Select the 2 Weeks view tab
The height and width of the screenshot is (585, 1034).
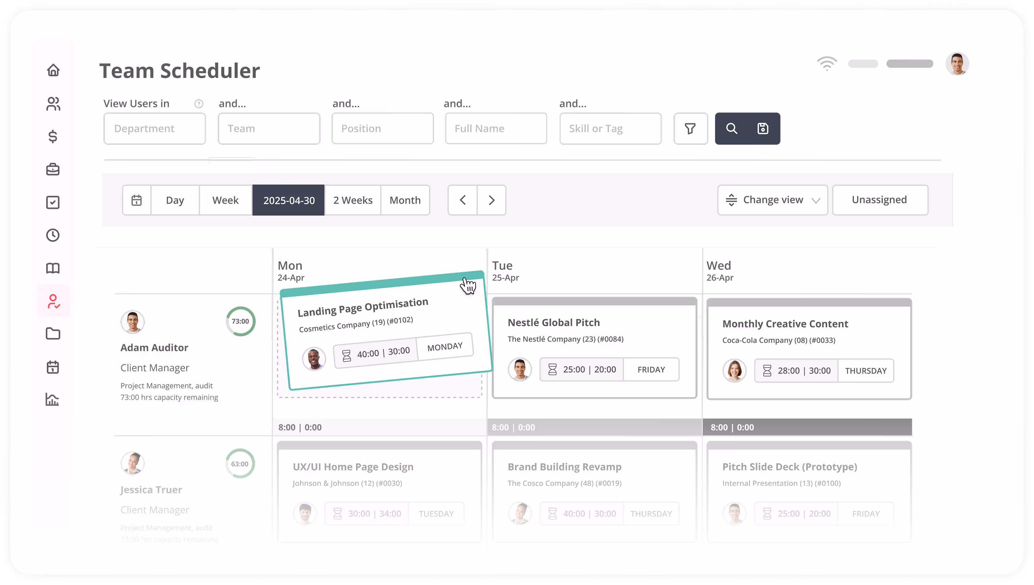[352, 200]
